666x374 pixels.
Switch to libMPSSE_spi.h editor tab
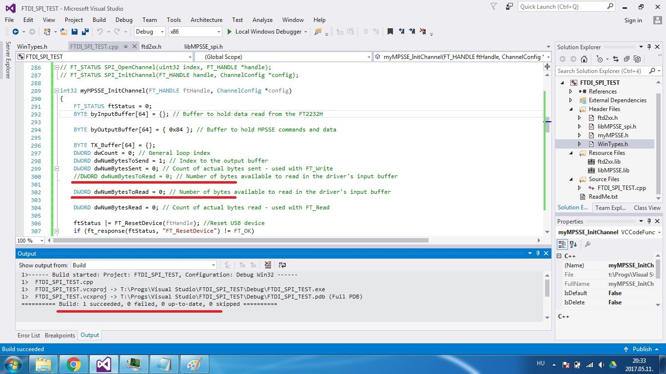point(203,47)
